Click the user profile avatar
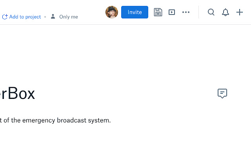Viewport: 251px width, 157px height. point(112,12)
